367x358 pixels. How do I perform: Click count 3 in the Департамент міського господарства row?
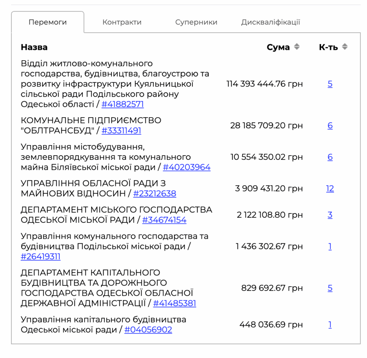[330, 215]
